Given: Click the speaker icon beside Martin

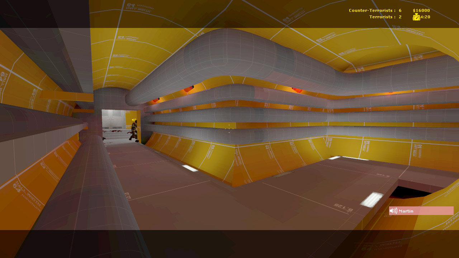Looking at the screenshot, I should click(x=393, y=211).
